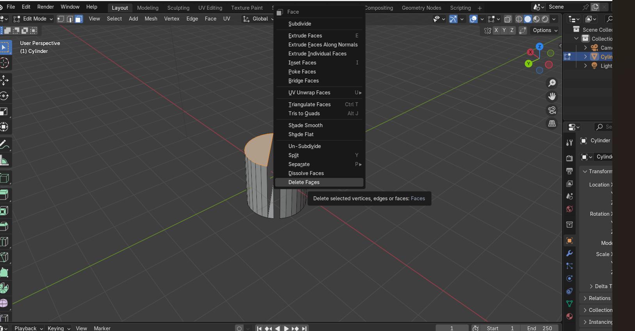The height and width of the screenshot is (331, 635).
Task: Switch to the Modeling workspace tab
Action: [148, 8]
